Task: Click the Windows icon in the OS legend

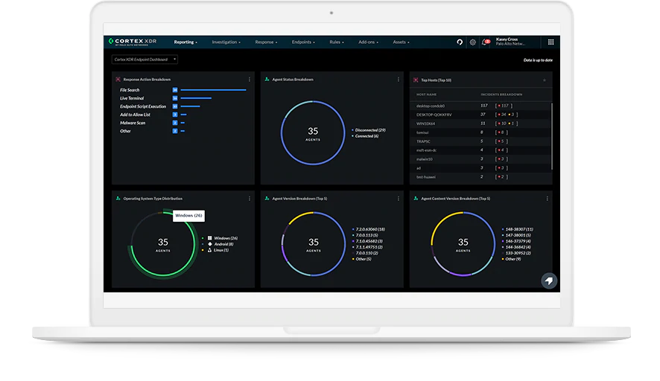Action: point(209,238)
